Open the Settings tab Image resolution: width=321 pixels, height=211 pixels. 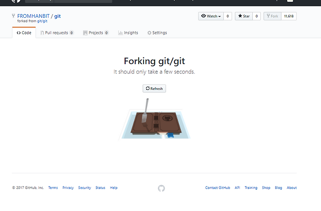point(157,32)
